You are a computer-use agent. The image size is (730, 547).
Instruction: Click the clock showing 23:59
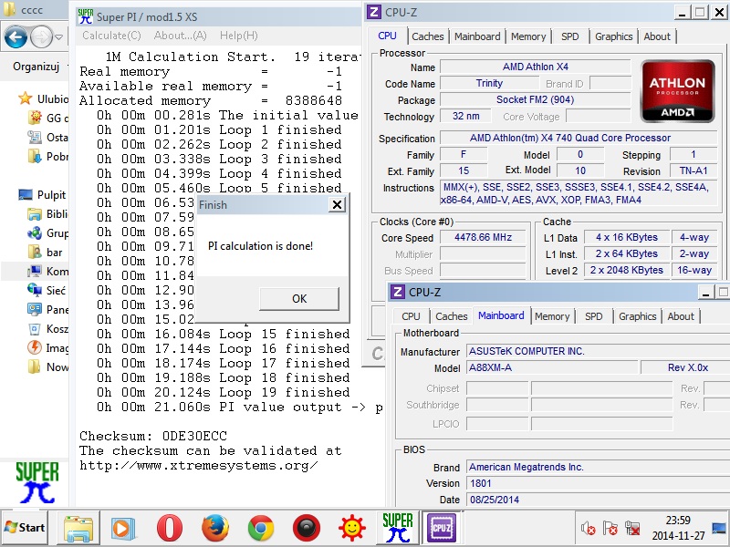click(x=678, y=521)
